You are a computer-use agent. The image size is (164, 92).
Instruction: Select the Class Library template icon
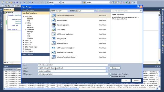pyautogui.click(x=54, y=30)
